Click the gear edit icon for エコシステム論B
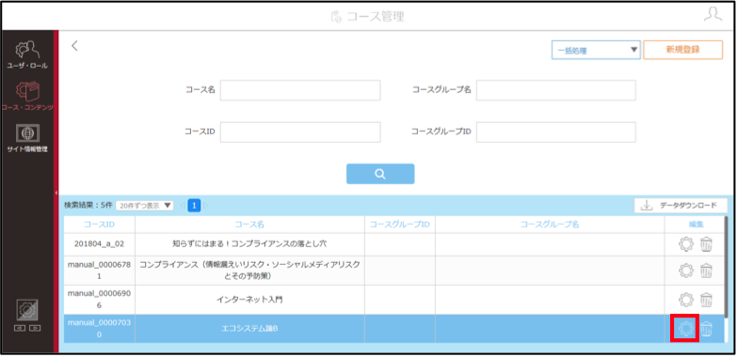 (686, 329)
